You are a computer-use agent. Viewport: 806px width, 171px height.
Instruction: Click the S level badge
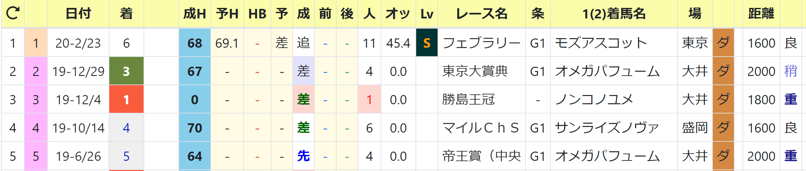click(427, 43)
